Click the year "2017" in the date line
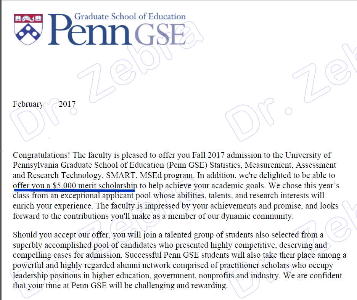The width and height of the screenshot is (357, 300). point(67,104)
